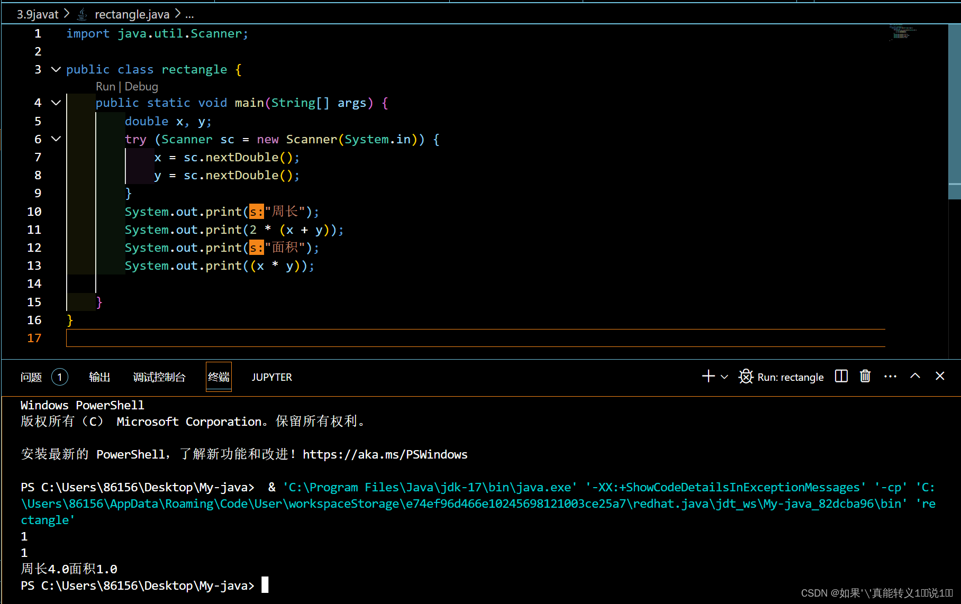Image resolution: width=961 pixels, height=604 pixels.
Task: Select the Run: rectangle terminal entry
Action: (790, 377)
